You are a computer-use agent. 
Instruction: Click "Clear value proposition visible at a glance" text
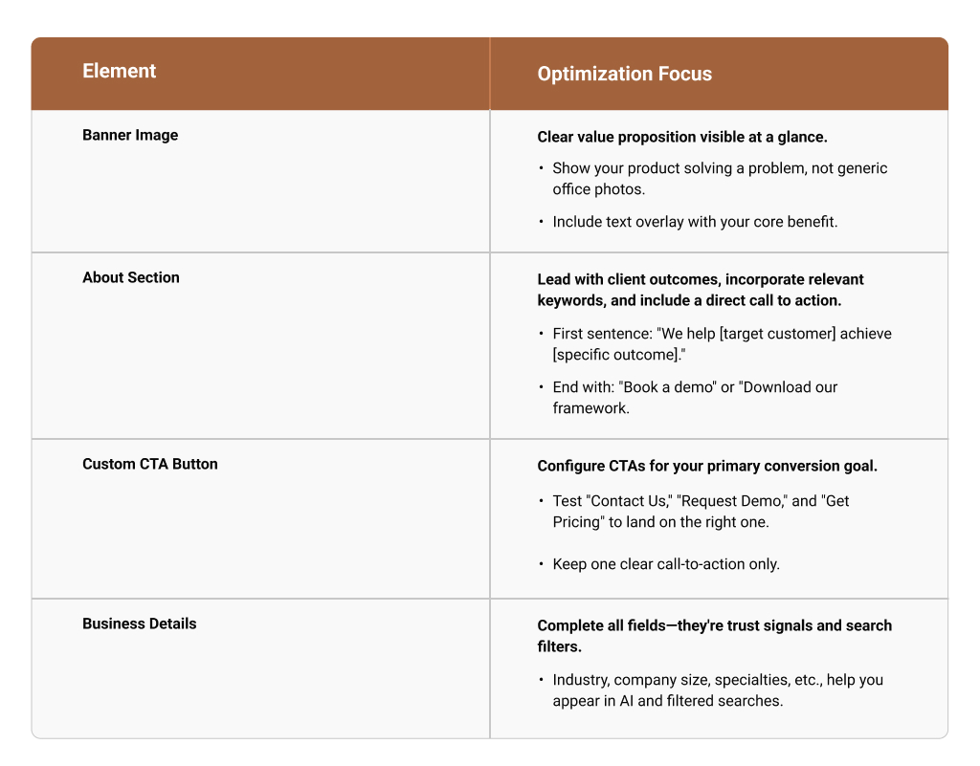681,137
